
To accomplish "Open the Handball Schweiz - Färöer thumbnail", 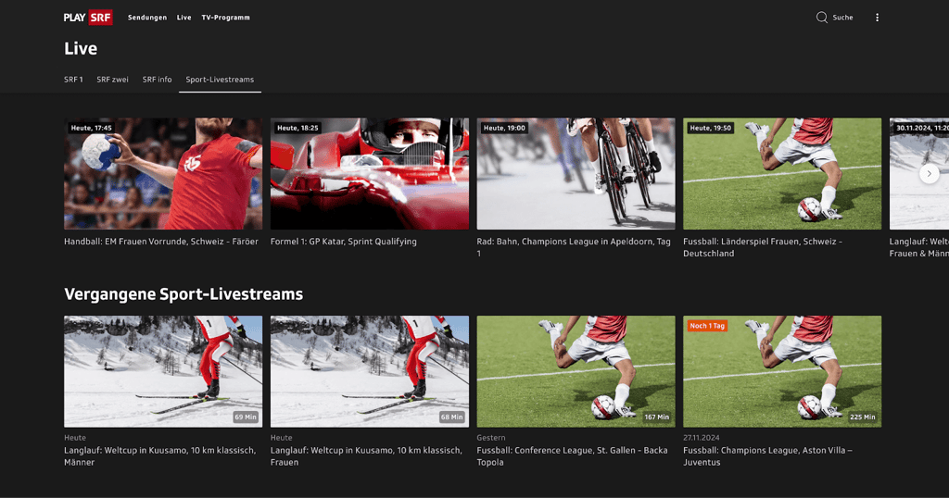I will click(x=163, y=173).
